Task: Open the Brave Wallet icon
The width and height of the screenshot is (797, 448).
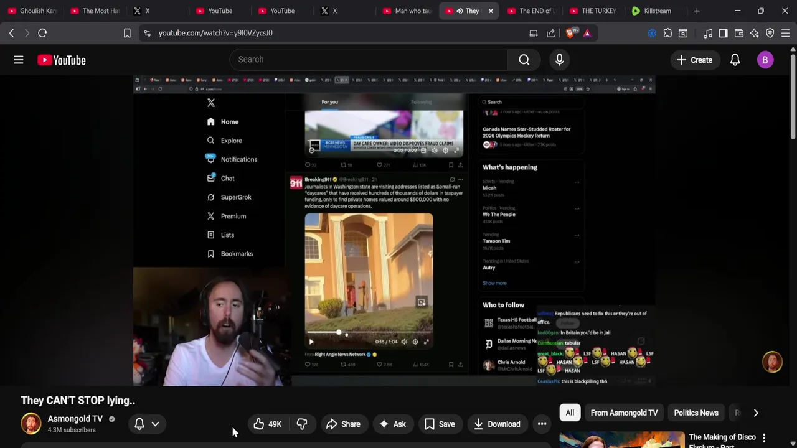Action: point(739,33)
